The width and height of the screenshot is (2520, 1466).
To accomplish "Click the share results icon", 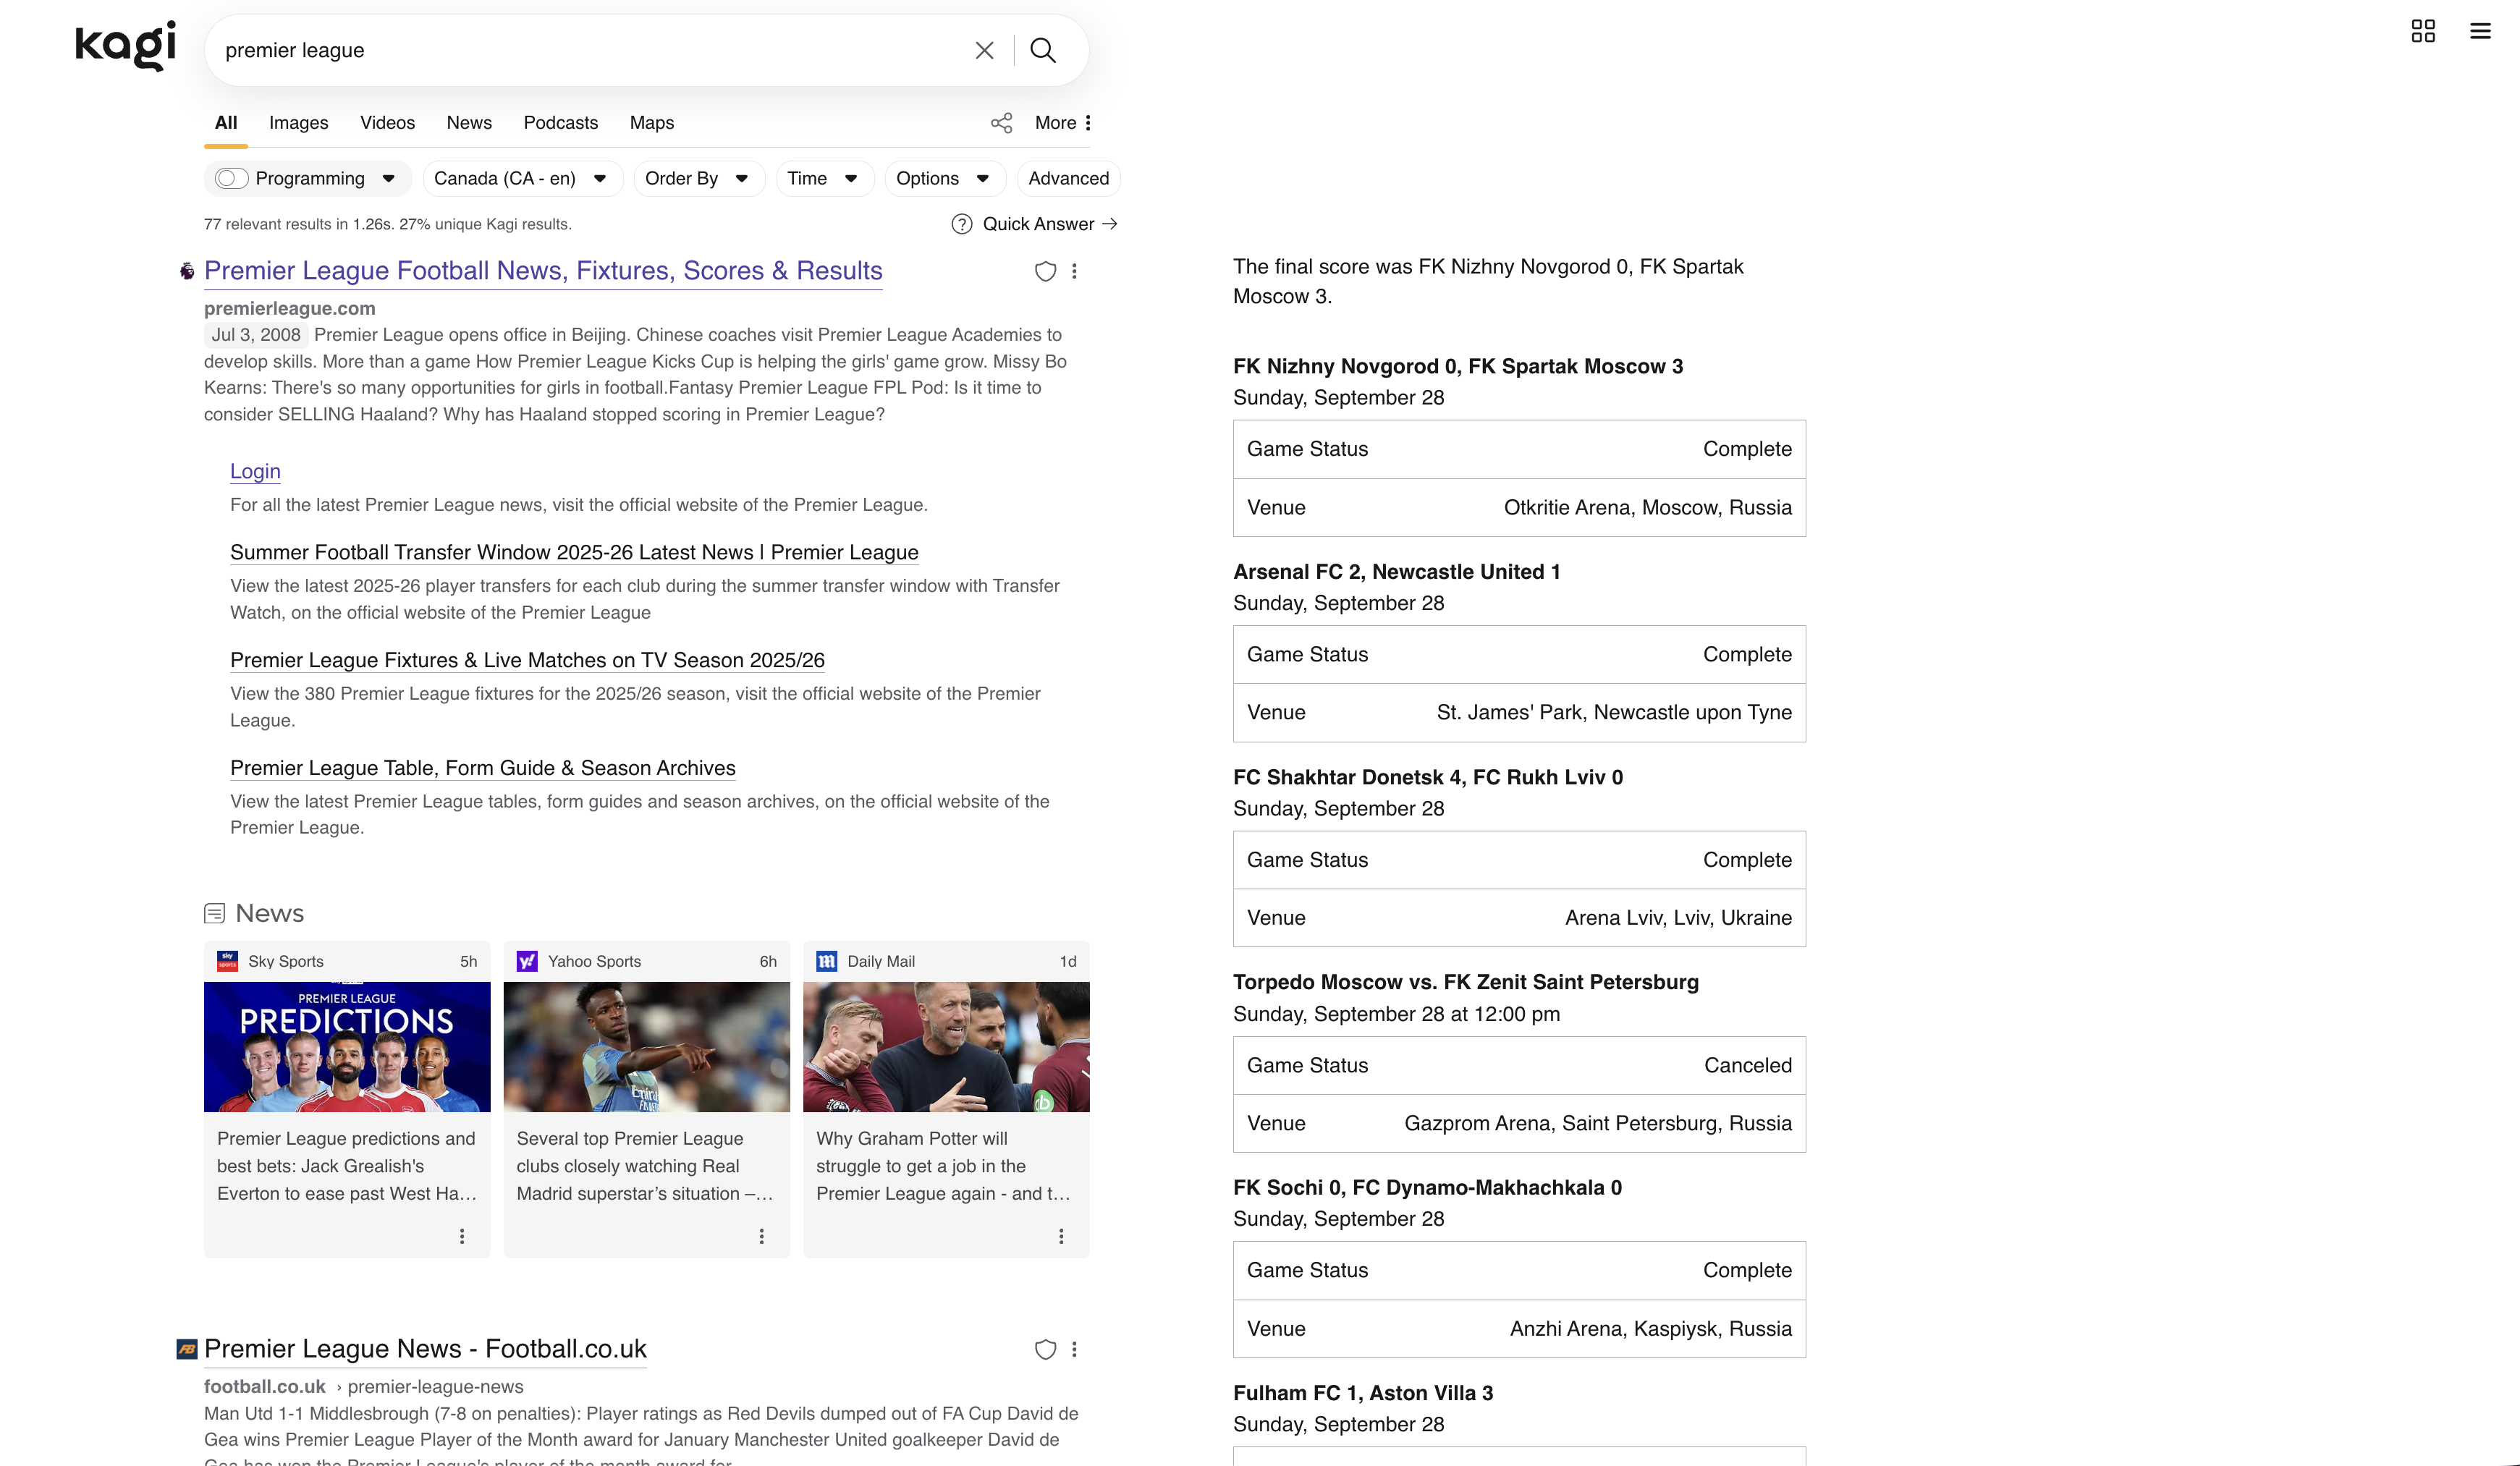I will tap(1001, 123).
